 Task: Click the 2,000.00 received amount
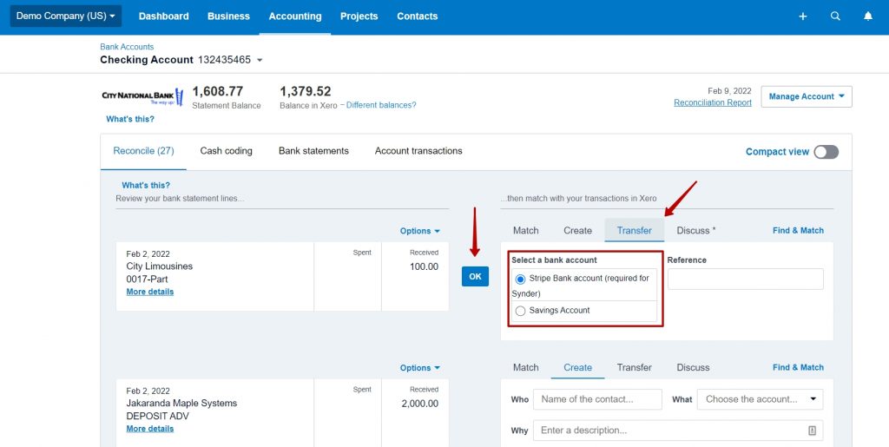[420, 404]
